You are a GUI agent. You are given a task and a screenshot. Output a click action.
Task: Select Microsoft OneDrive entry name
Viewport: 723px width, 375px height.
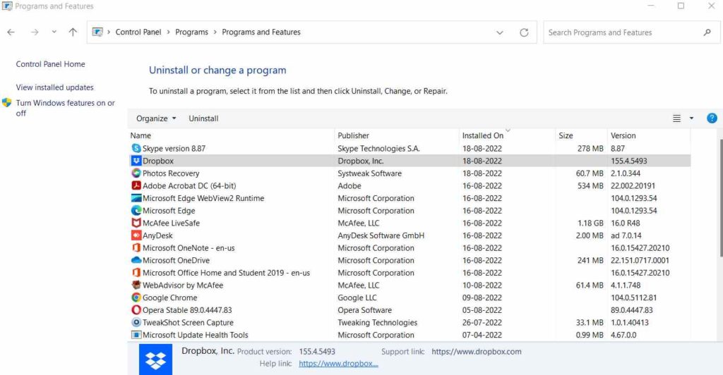[x=176, y=260]
